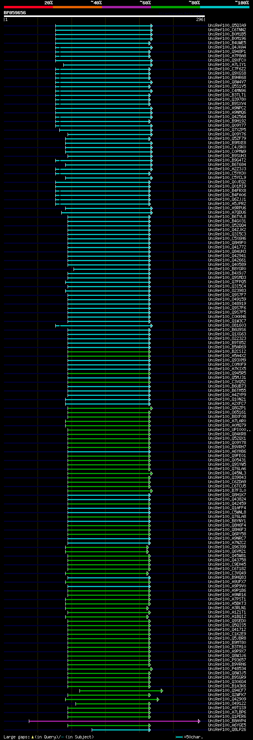The width and height of the screenshot is (253, 740).
Task: Open hit UniRef100_P93657
Action: coord(227,660)
